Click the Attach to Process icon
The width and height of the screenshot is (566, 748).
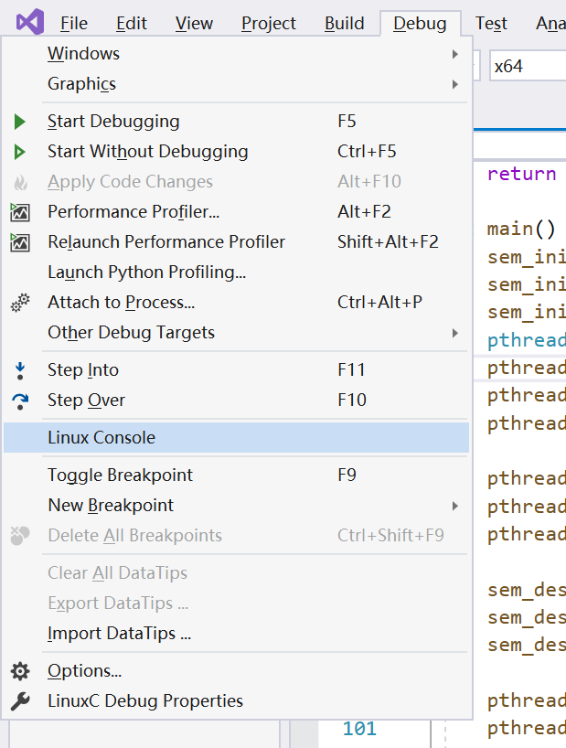click(x=20, y=302)
